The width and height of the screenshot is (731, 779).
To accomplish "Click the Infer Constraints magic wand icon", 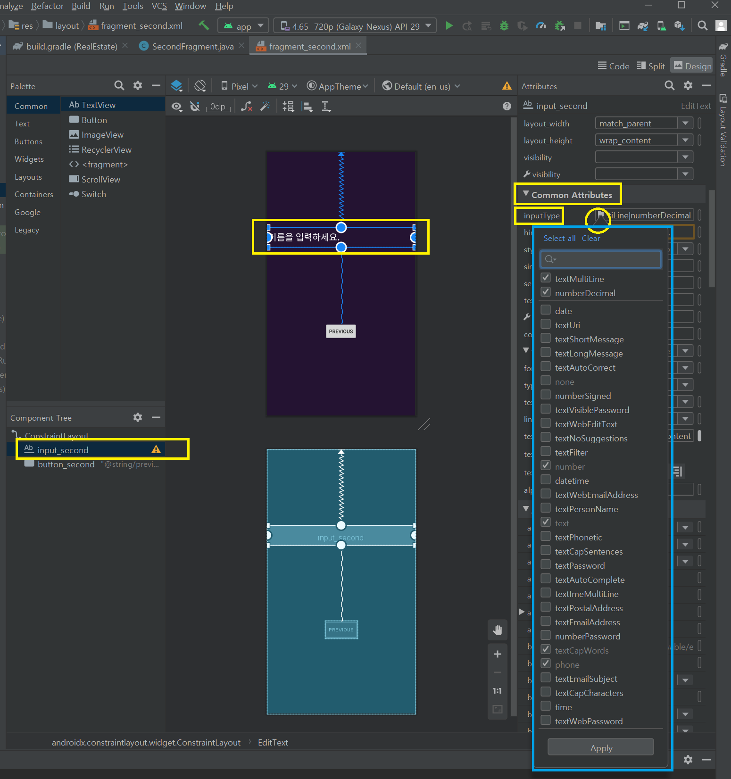I will click(266, 107).
